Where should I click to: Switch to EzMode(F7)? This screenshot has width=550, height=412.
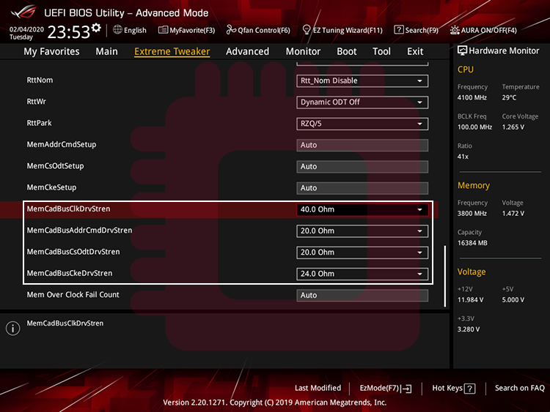tap(386, 389)
